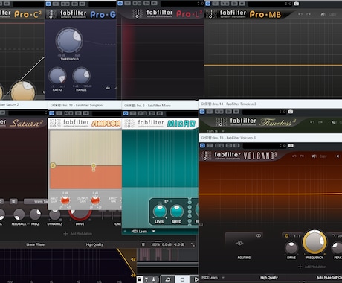The image size is (342, 283).
Task: Click Add Modulation in Volcano 3
Action: (312, 267)
